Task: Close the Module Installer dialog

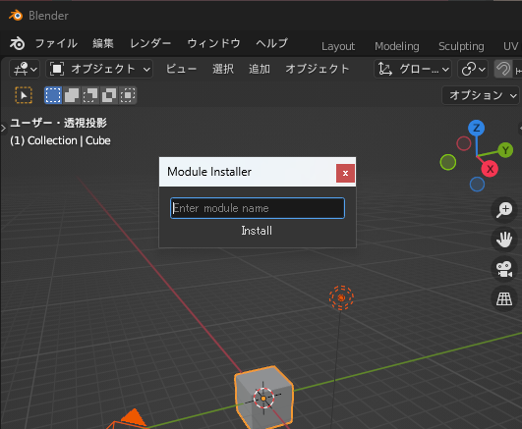Action: [345, 173]
